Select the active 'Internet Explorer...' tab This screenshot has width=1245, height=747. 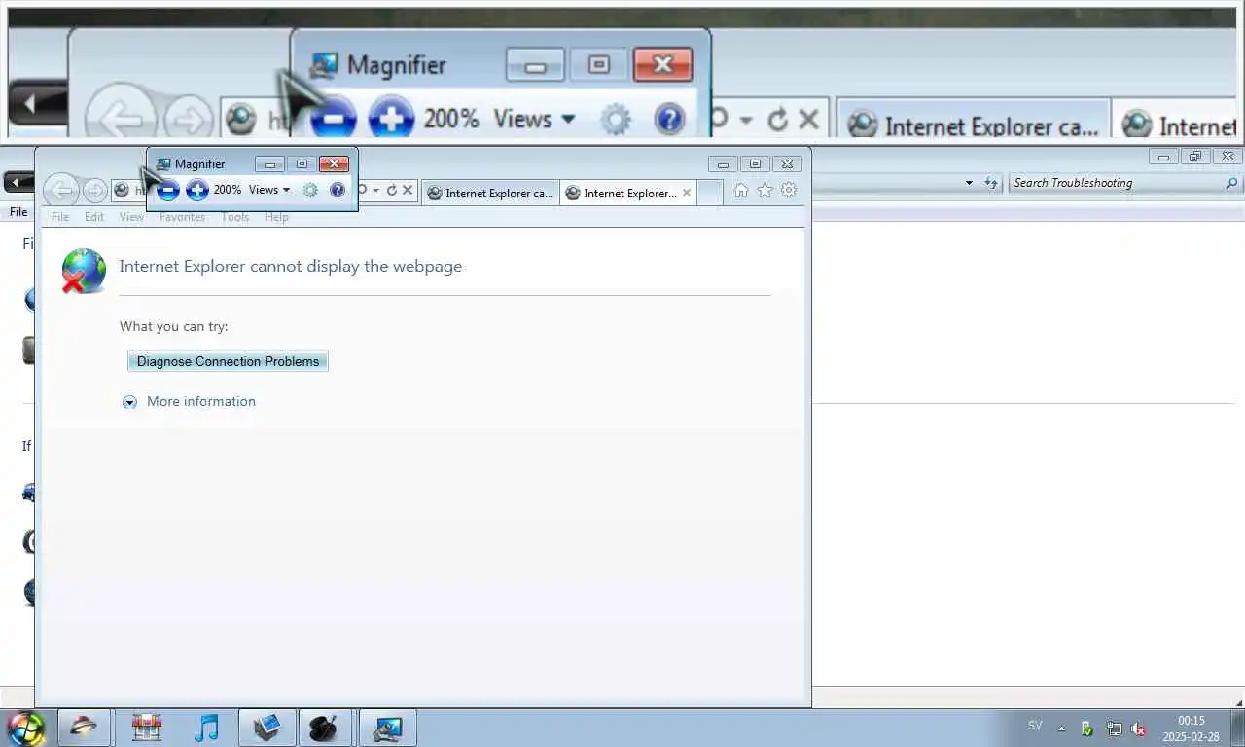click(x=629, y=193)
